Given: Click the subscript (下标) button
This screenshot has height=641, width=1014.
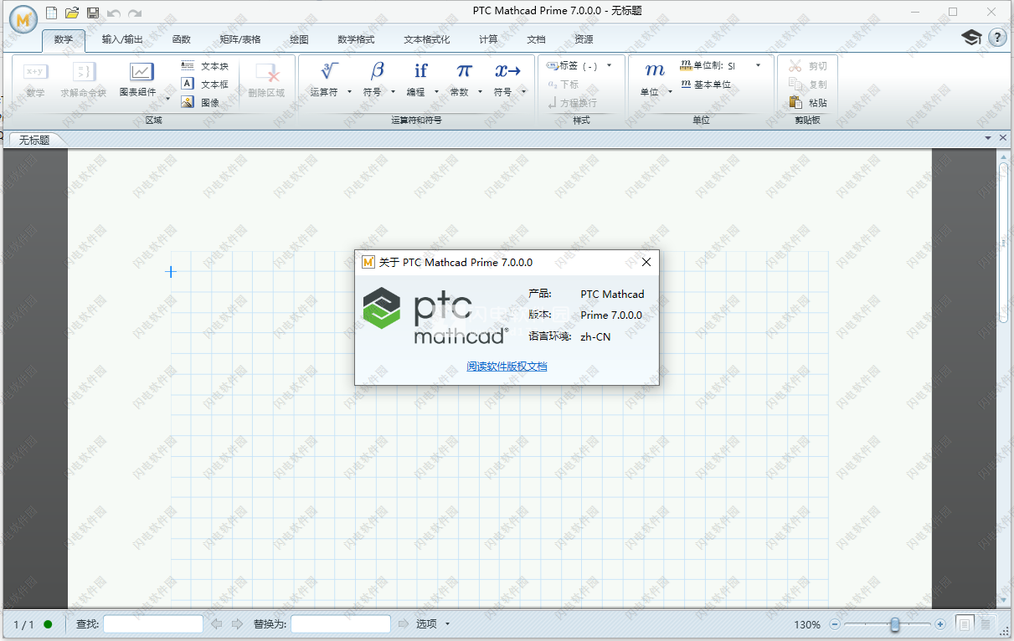Looking at the screenshot, I should tap(563, 85).
